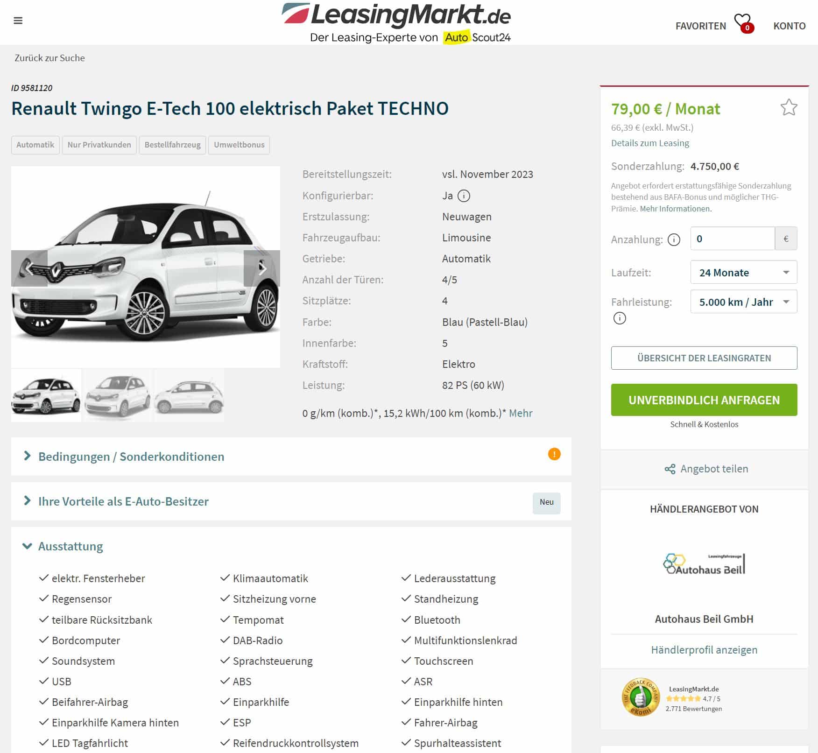The image size is (818, 753).
Task: Open the KONTO menu item
Action: click(x=789, y=26)
